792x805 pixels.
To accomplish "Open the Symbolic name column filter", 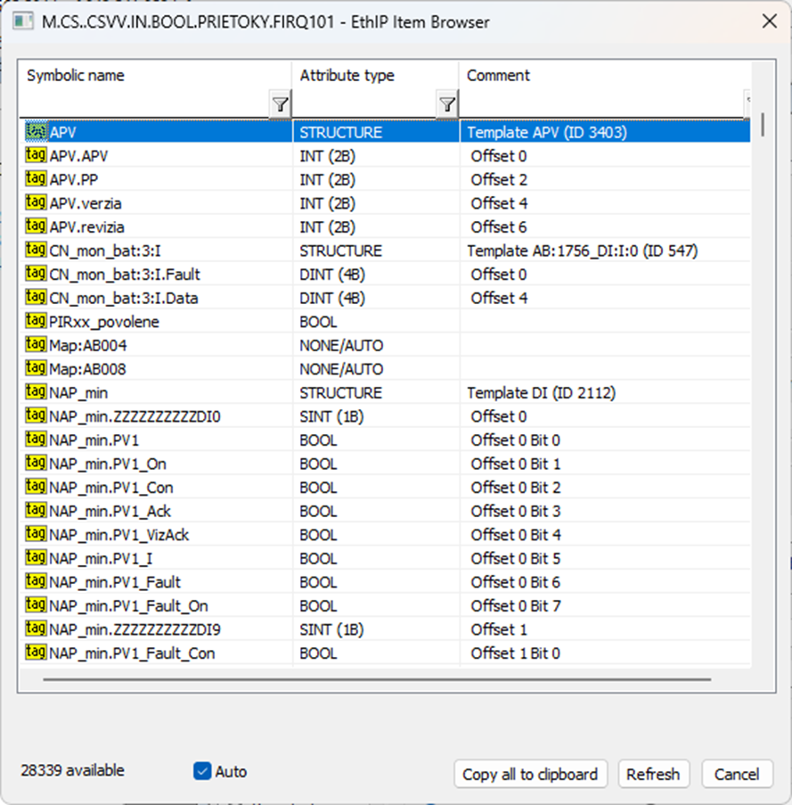I will [280, 105].
